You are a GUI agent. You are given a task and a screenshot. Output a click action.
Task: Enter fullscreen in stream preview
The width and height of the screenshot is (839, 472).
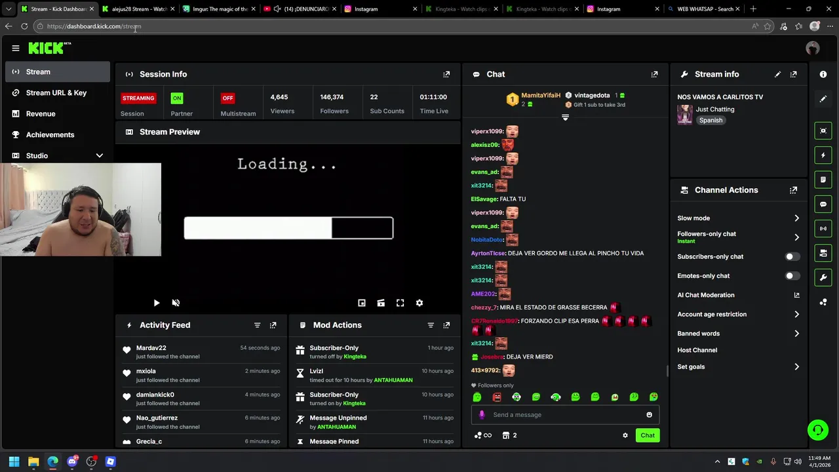click(x=400, y=303)
